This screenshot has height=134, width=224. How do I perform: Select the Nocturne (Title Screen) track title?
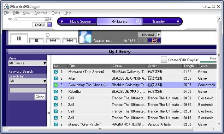[86, 72]
